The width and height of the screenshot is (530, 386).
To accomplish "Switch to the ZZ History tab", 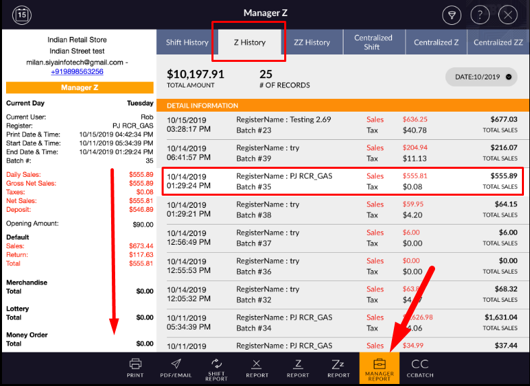I will [x=312, y=42].
